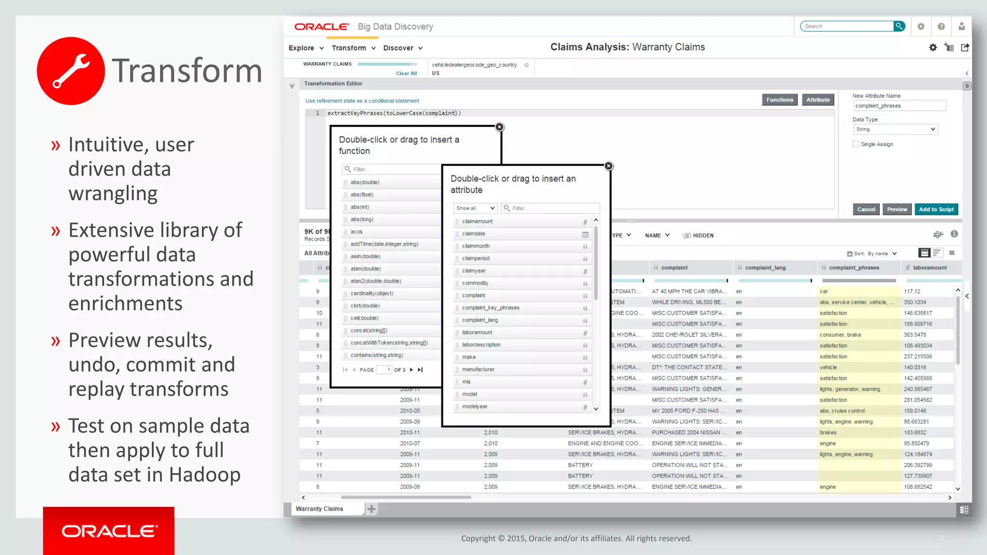Toggle the Single Assign checkbox
987x555 pixels.
(x=856, y=144)
